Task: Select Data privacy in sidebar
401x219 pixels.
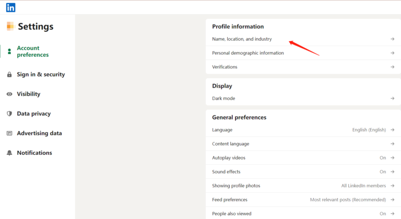Action: tap(34, 114)
